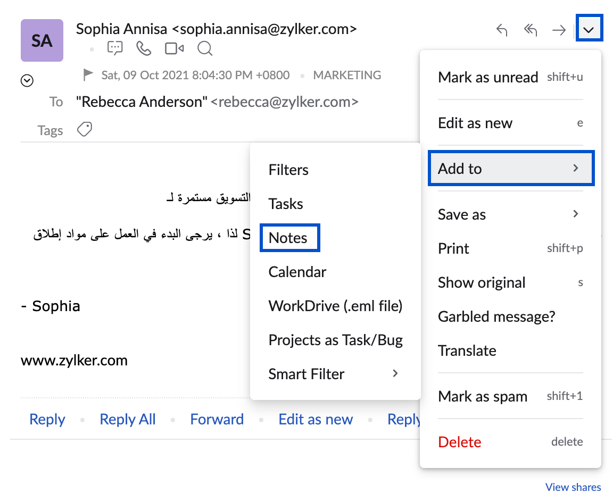Start a chat with the sender

(115, 49)
